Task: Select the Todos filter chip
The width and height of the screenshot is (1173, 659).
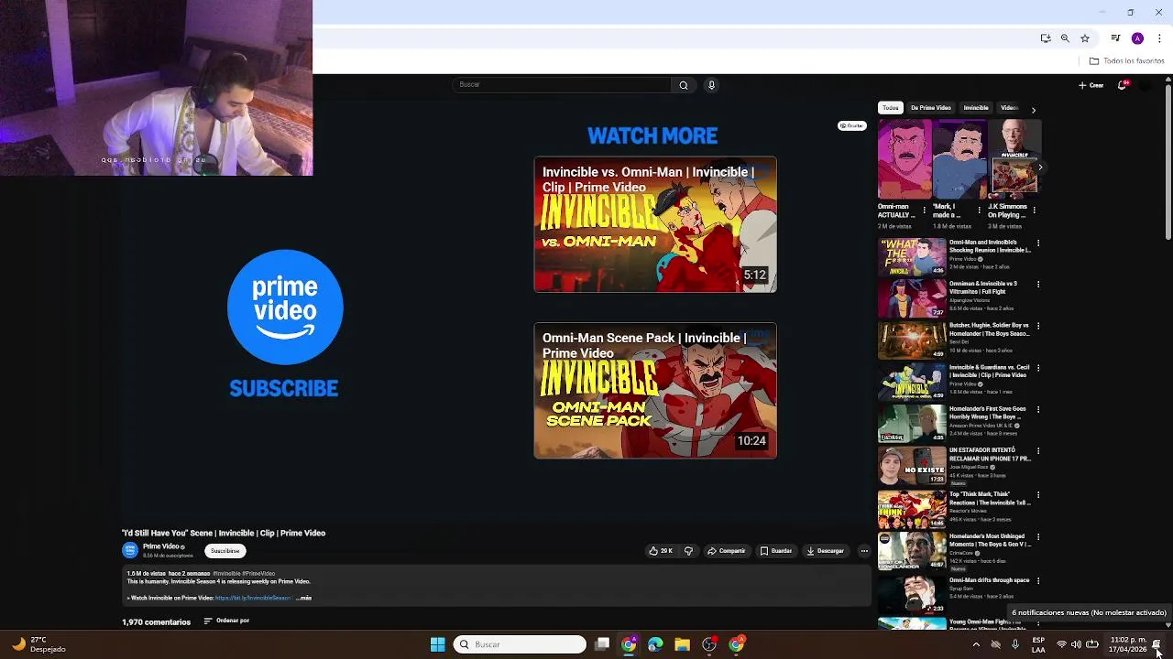Action: 891,108
